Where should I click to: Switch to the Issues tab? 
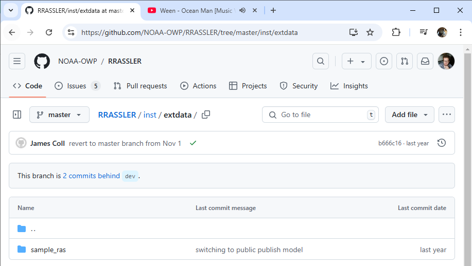77,86
